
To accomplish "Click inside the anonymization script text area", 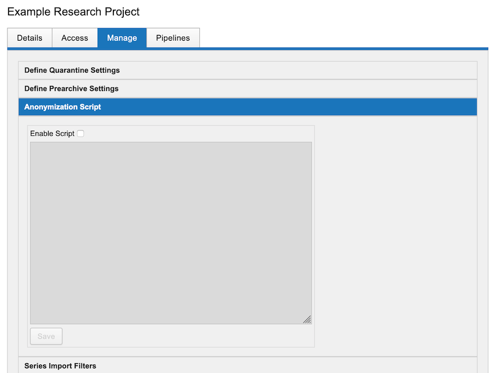I will coord(171,233).
